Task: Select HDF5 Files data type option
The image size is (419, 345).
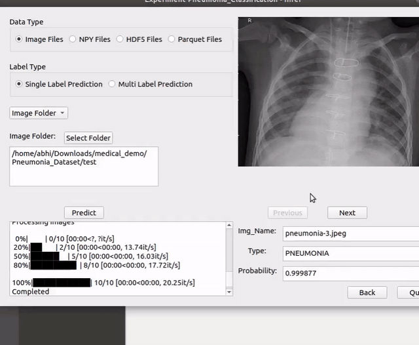Action: pyautogui.click(x=120, y=39)
